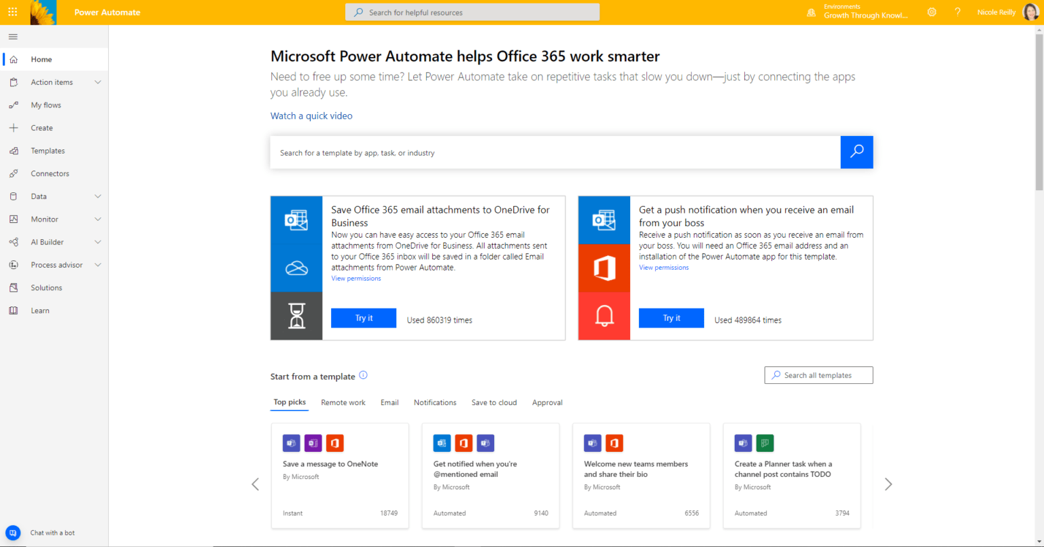Open the Templates section from the sidebar
The height and width of the screenshot is (547, 1044).
pyautogui.click(x=47, y=150)
